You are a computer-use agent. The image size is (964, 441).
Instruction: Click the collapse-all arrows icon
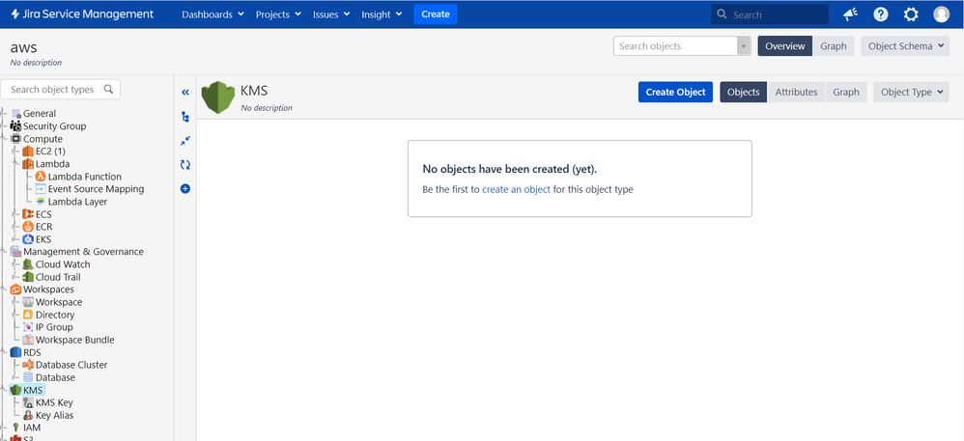click(185, 141)
